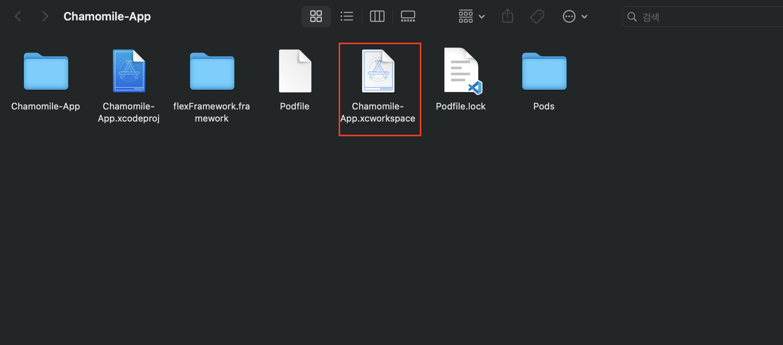Open the Chamomile-App.xcworkspace workspace file
Screen dimensions: 783x345
click(379, 72)
